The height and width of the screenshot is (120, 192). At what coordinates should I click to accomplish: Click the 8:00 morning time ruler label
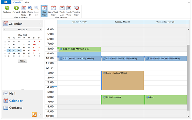point(50,49)
